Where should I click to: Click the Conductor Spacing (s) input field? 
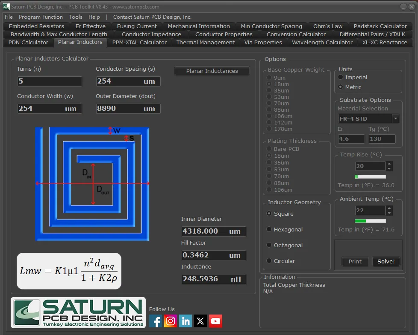[x=128, y=81]
